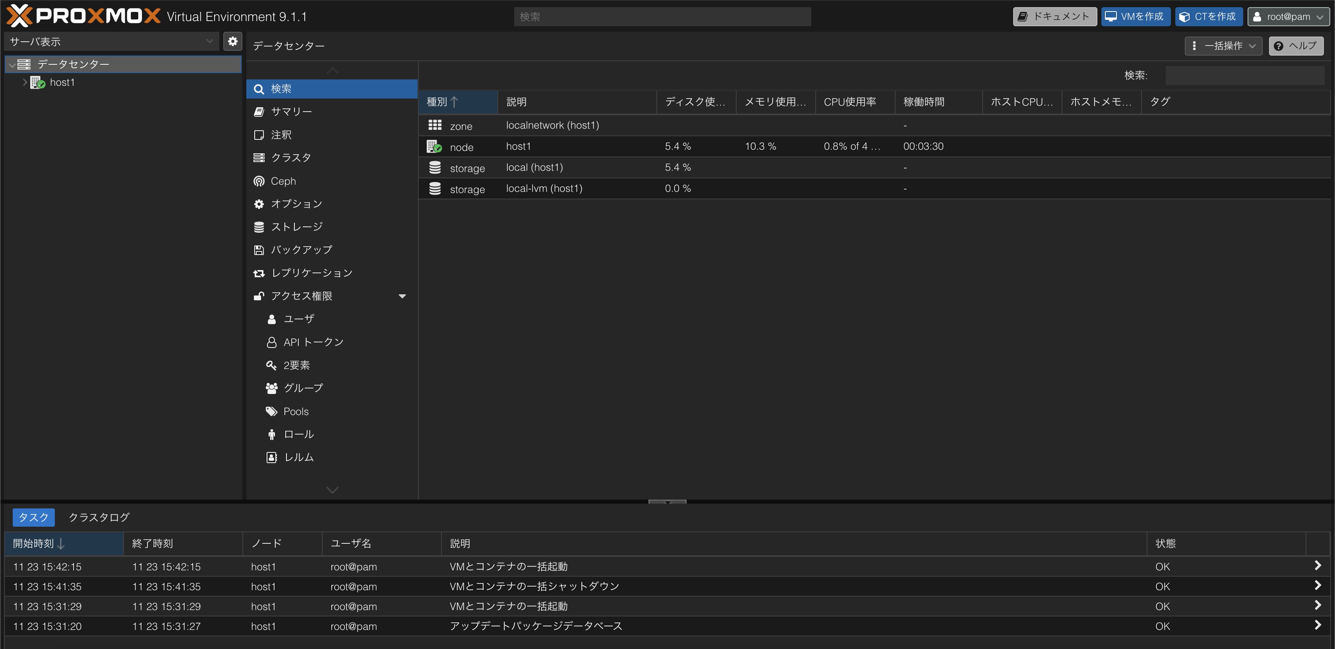This screenshot has height=649, width=1335.
Task: Select the APIトークン item
Action: click(x=313, y=342)
